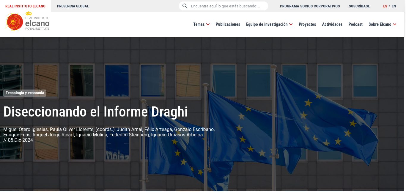Click the author name Miguel Otero Iglesias

pos(25,129)
